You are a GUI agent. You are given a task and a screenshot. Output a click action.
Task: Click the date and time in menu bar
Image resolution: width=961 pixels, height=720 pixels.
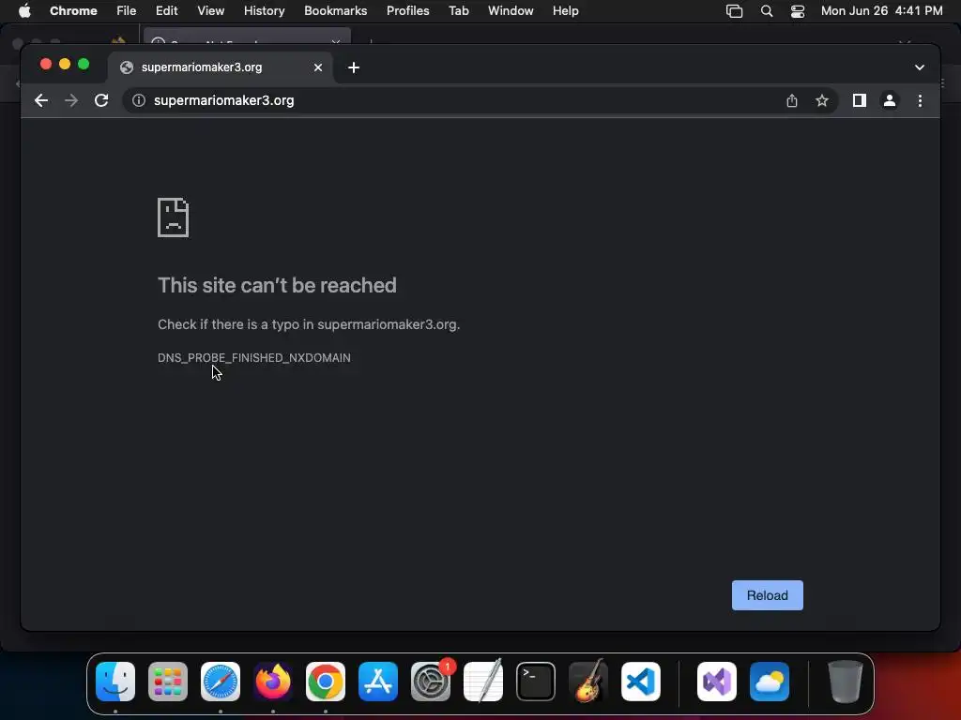point(882,11)
